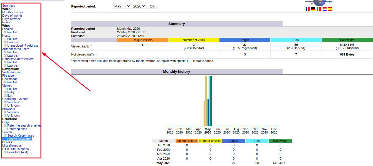
Task: Click the AWStats globe logo
Action: click(x=319, y=2)
